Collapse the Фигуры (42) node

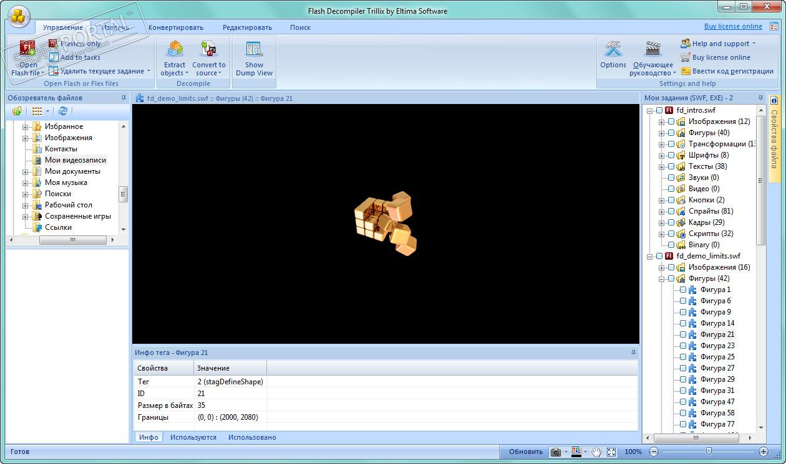point(661,278)
